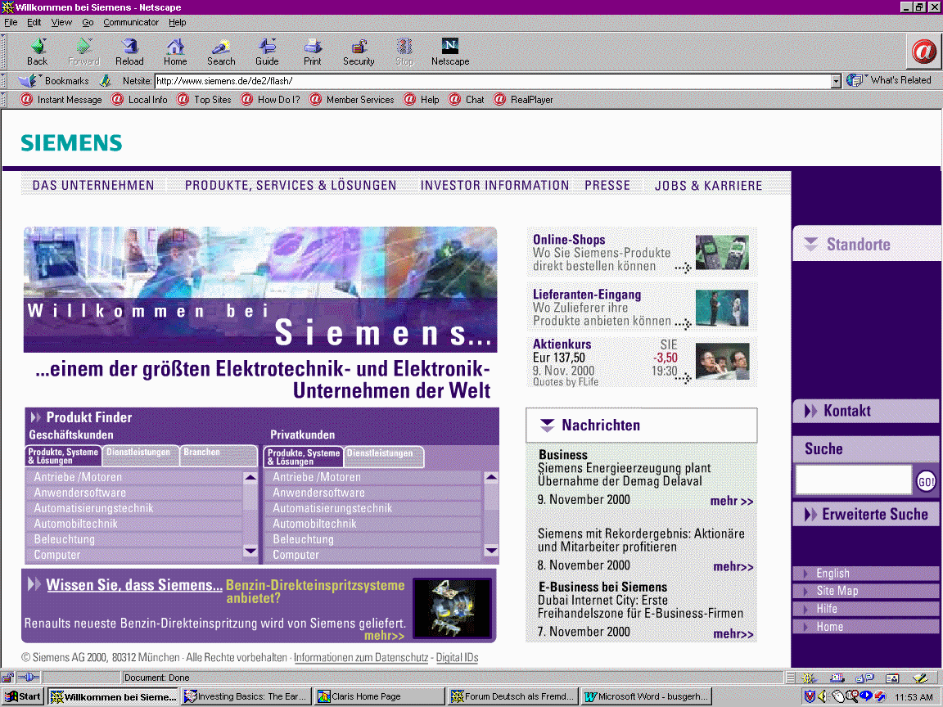
Task: Reload the page with Reload button
Action: coord(129,52)
